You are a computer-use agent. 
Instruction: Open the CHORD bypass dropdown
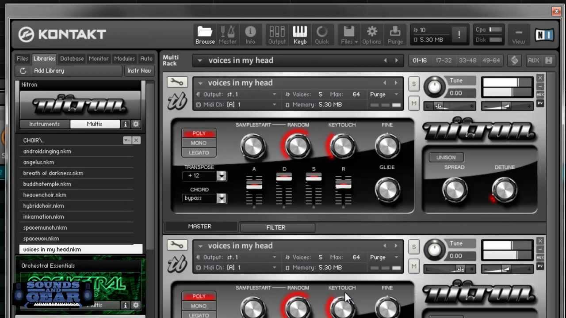click(222, 198)
